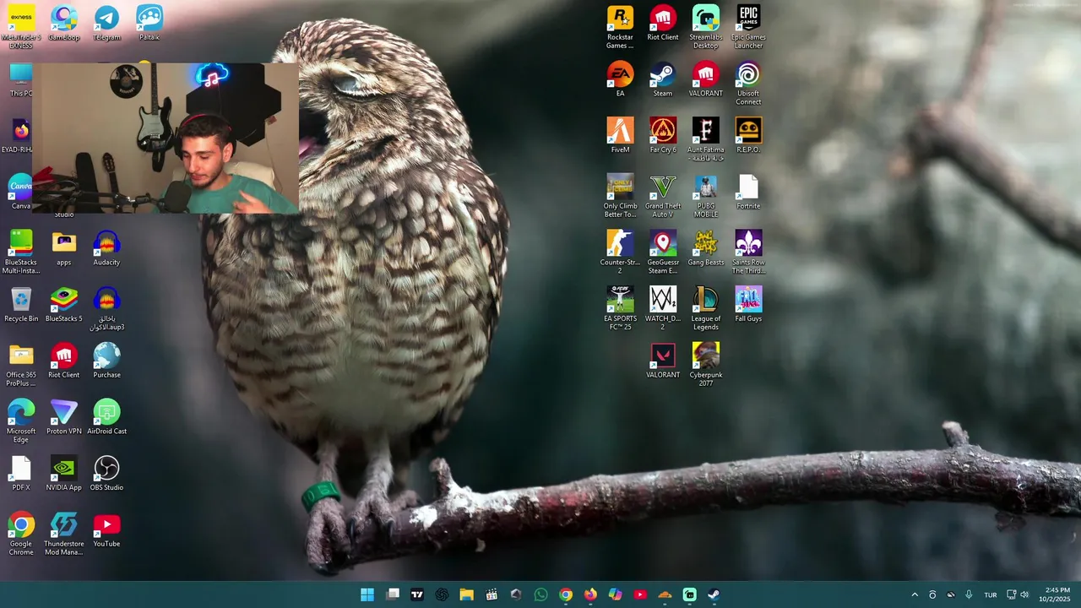This screenshot has height=608, width=1081.
Task: Select the FiveM desktop icon
Action: coord(620,136)
